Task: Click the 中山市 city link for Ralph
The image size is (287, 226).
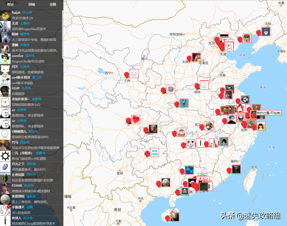Action: pyautogui.click(x=27, y=13)
